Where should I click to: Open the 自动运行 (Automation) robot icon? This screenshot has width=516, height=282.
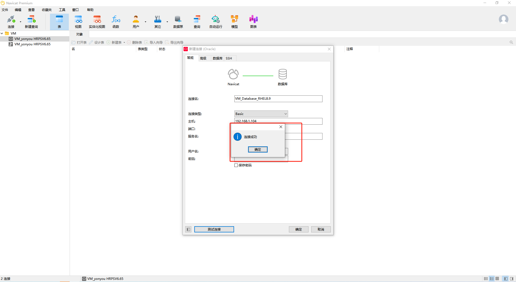click(x=216, y=21)
